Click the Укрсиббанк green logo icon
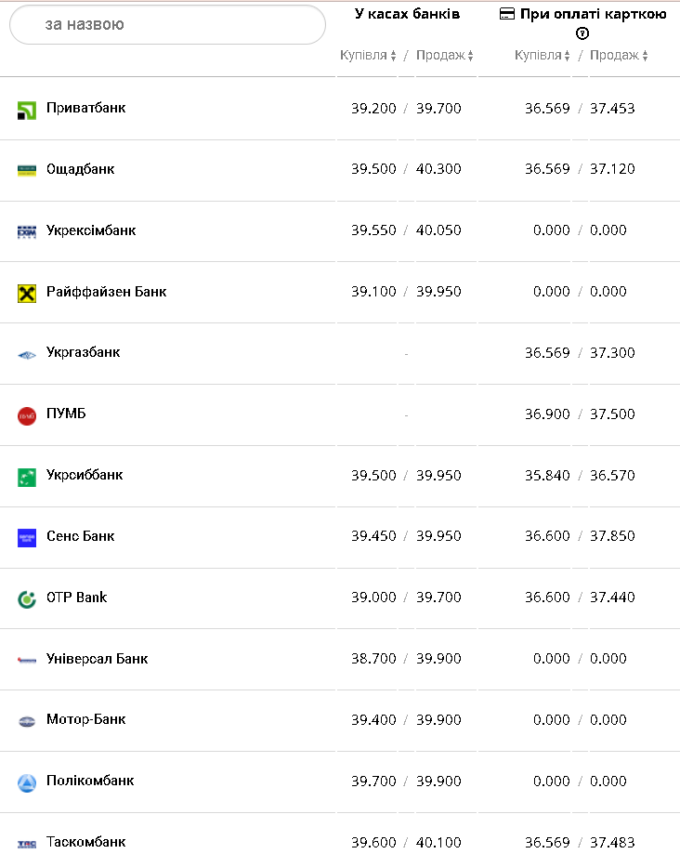The image size is (680, 867). [x=26, y=477]
